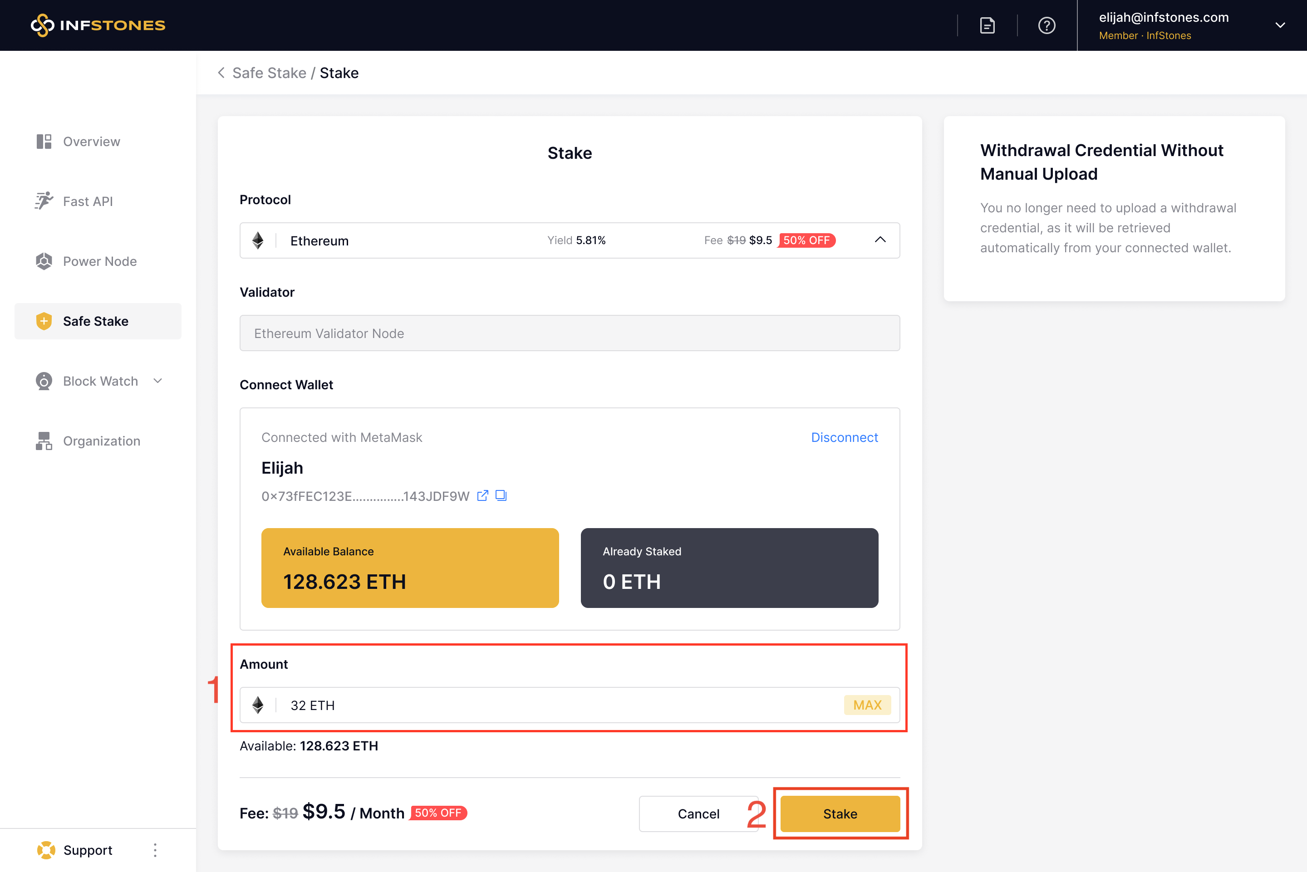Open the elijah@infstones.com account dropdown

point(1280,25)
